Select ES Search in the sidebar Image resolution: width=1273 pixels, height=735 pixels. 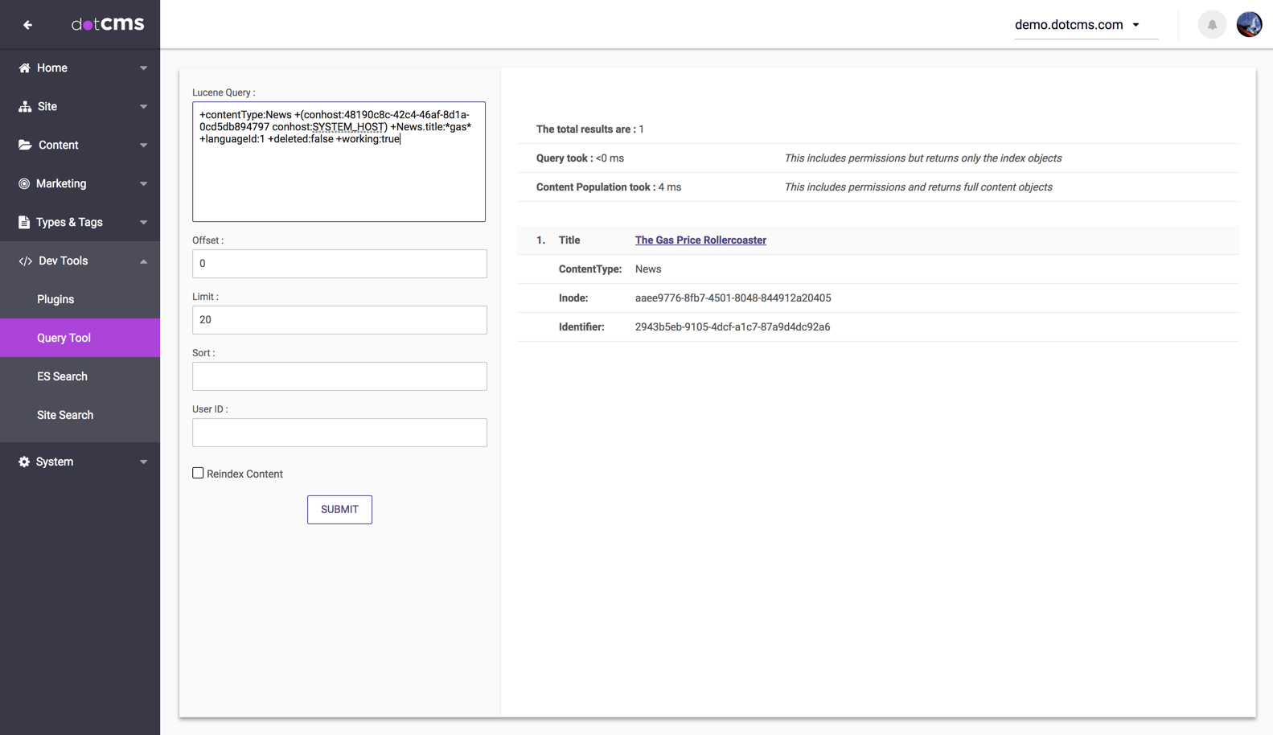[62, 376]
